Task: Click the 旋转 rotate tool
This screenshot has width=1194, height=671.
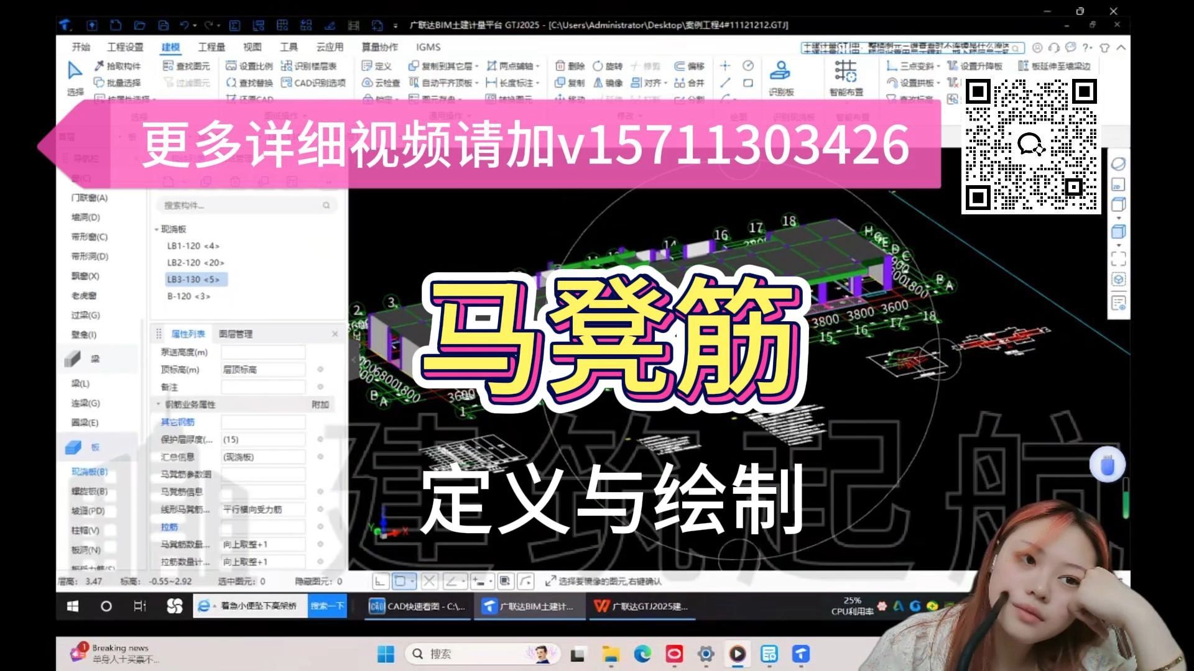Action: click(607, 66)
